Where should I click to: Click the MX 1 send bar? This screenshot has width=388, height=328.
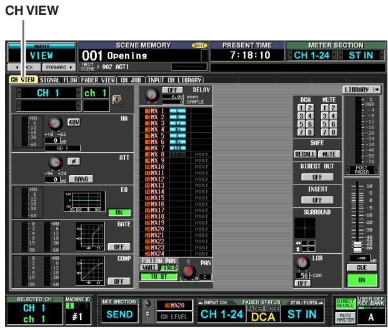click(177, 111)
